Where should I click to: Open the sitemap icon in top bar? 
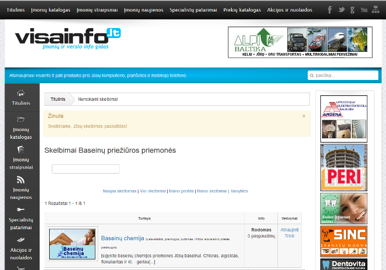click(376, 9)
